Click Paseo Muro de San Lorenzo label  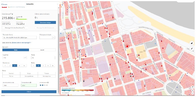(146, 28)
